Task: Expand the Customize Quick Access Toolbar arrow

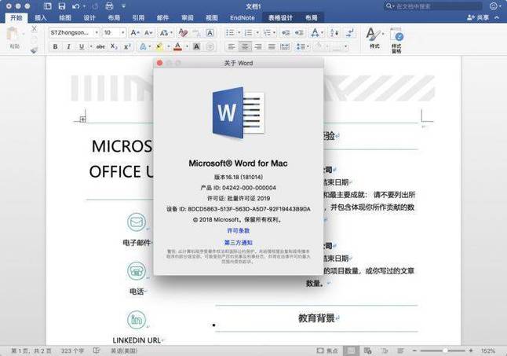Action: tap(123, 6)
